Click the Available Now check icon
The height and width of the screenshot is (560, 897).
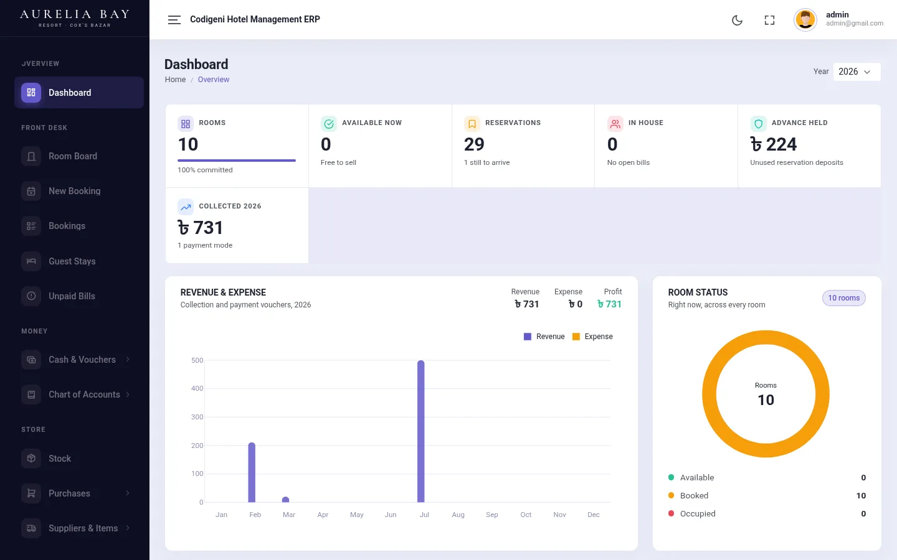(329, 124)
